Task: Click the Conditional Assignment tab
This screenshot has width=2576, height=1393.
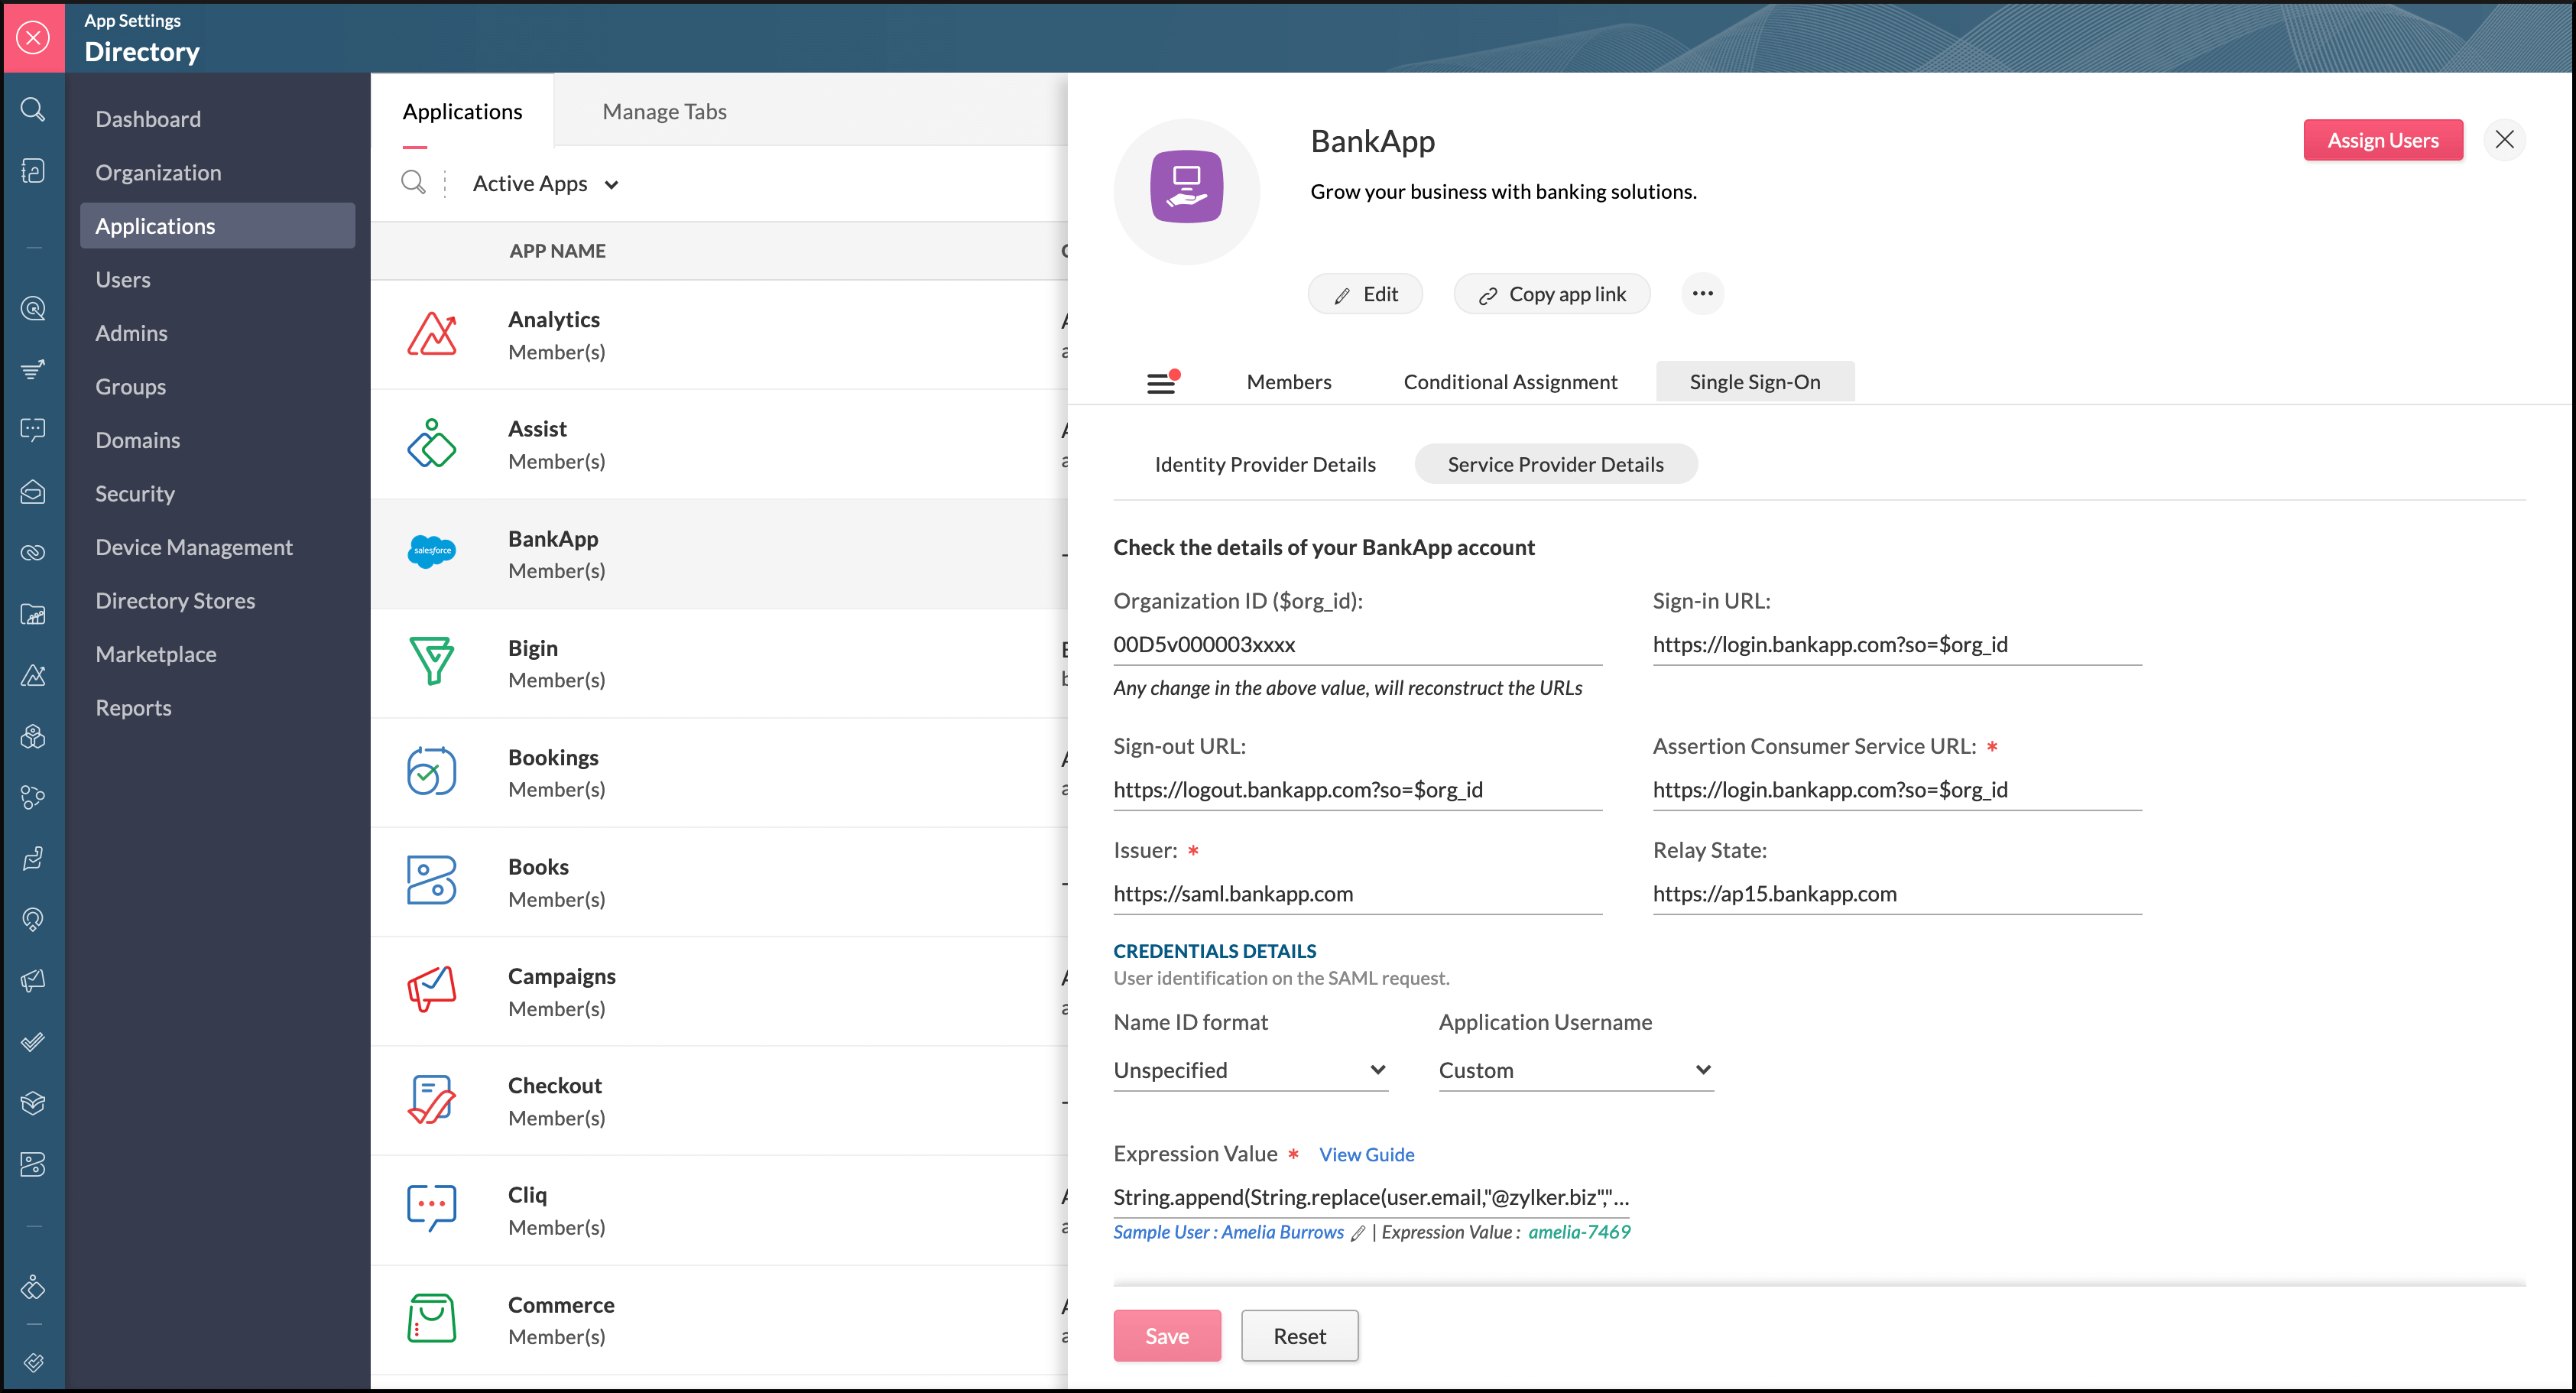Action: (x=1509, y=381)
